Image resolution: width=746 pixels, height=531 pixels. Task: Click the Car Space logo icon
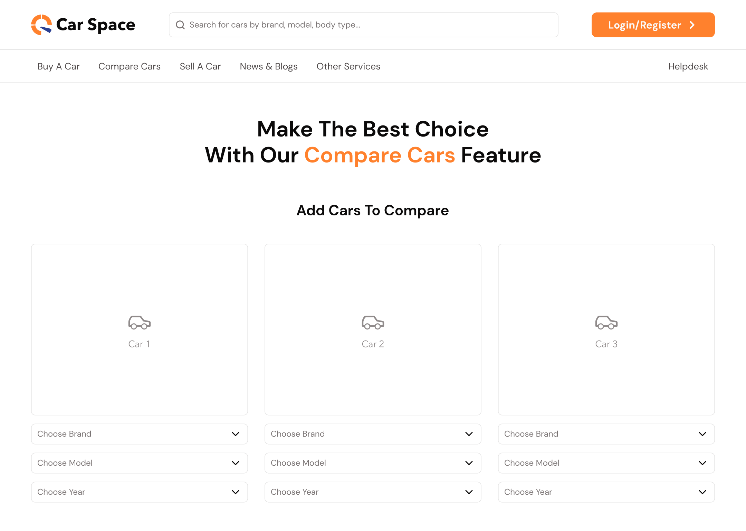pos(41,25)
